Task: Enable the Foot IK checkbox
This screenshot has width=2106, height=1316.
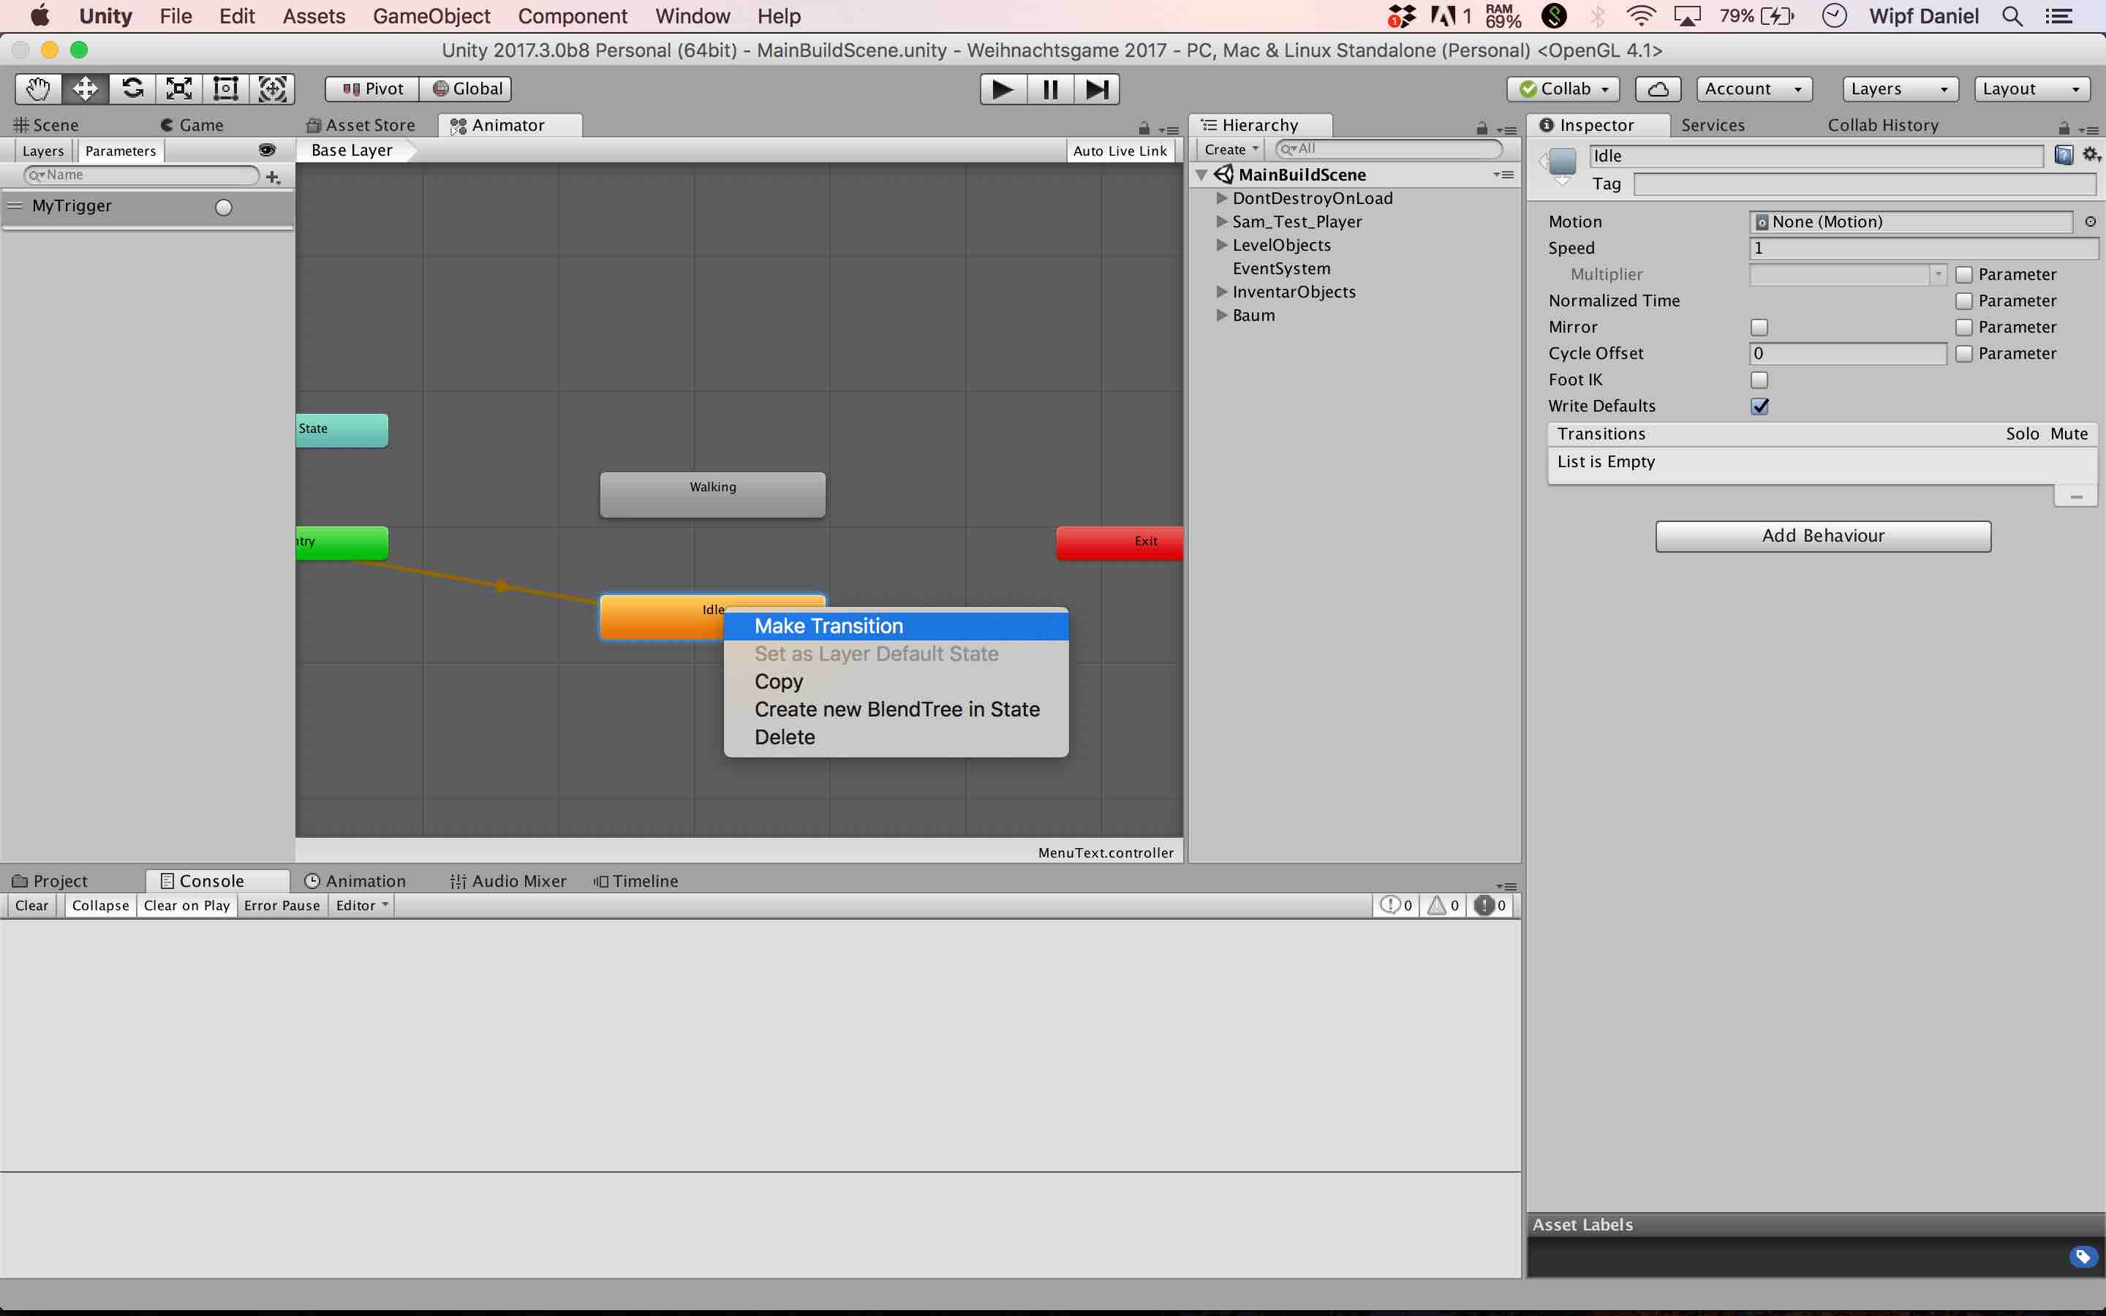Action: (x=1759, y=379)
